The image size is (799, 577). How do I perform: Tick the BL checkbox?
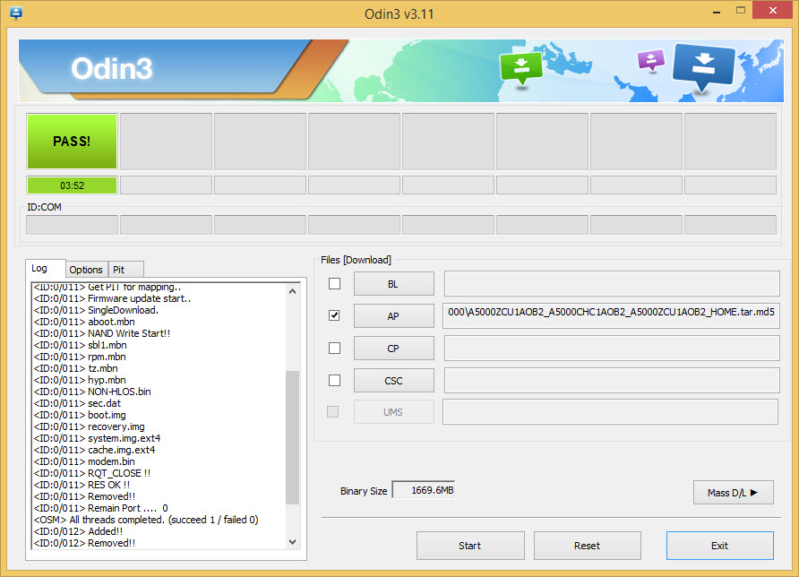pyautogui.click(x=334, y=283)
